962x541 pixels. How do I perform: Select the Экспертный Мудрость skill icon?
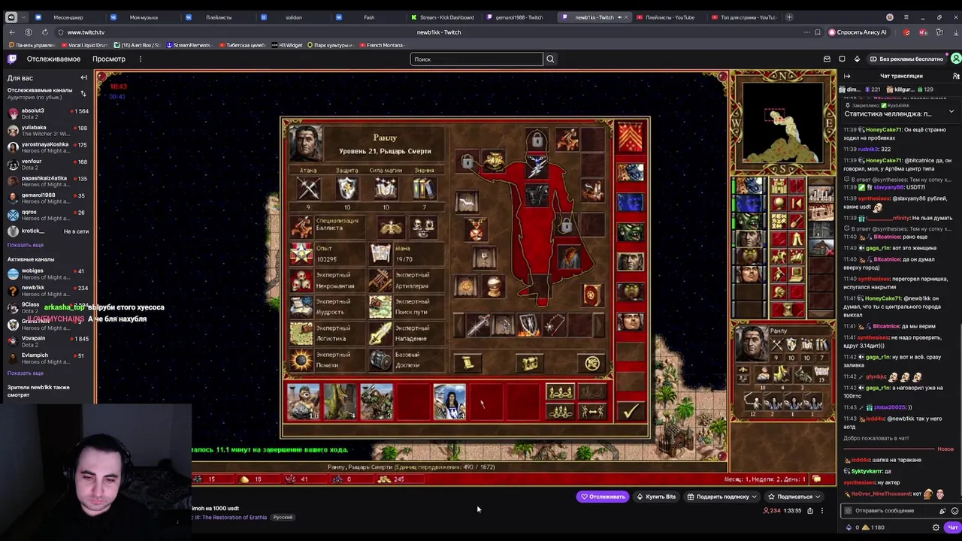301,307
